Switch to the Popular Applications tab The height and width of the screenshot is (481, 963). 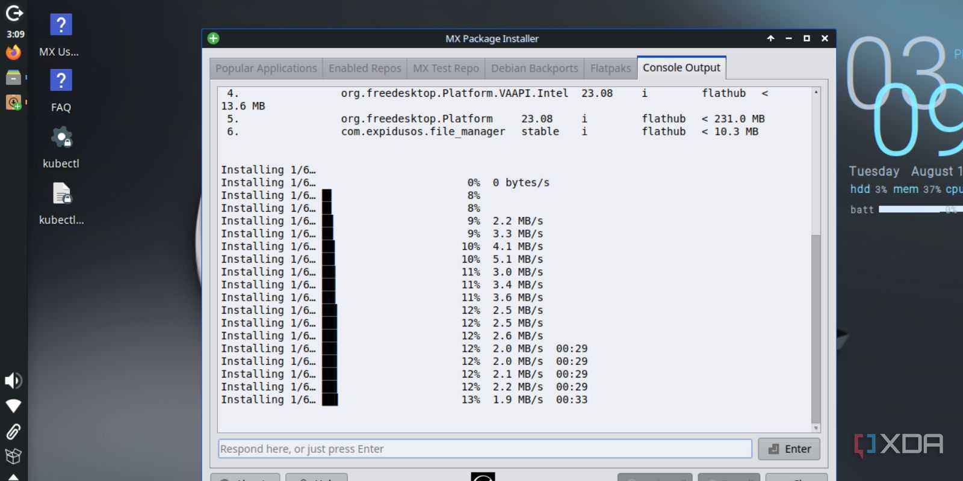[266, 68]
